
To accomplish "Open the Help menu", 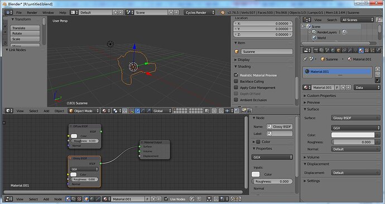I will [62, 12].
